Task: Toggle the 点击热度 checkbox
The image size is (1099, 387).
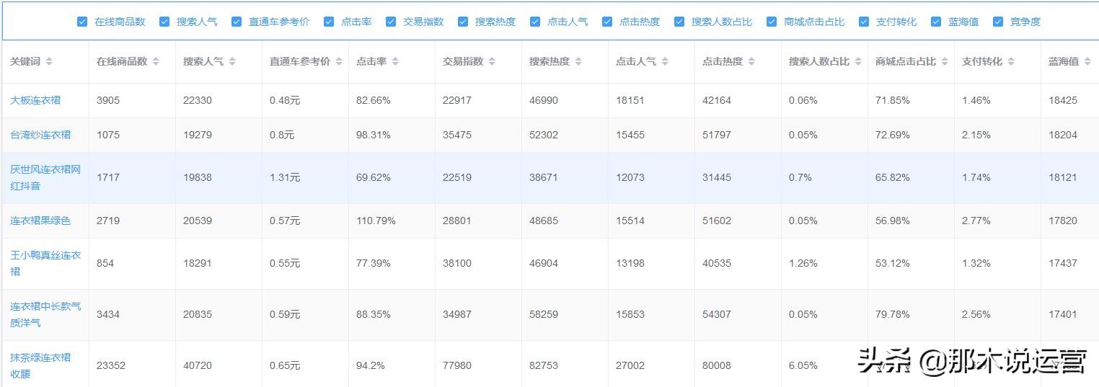Action: point(607,22)
